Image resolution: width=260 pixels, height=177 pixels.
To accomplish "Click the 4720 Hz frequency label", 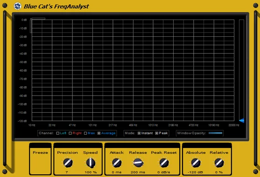I will [x=194, y=125].
